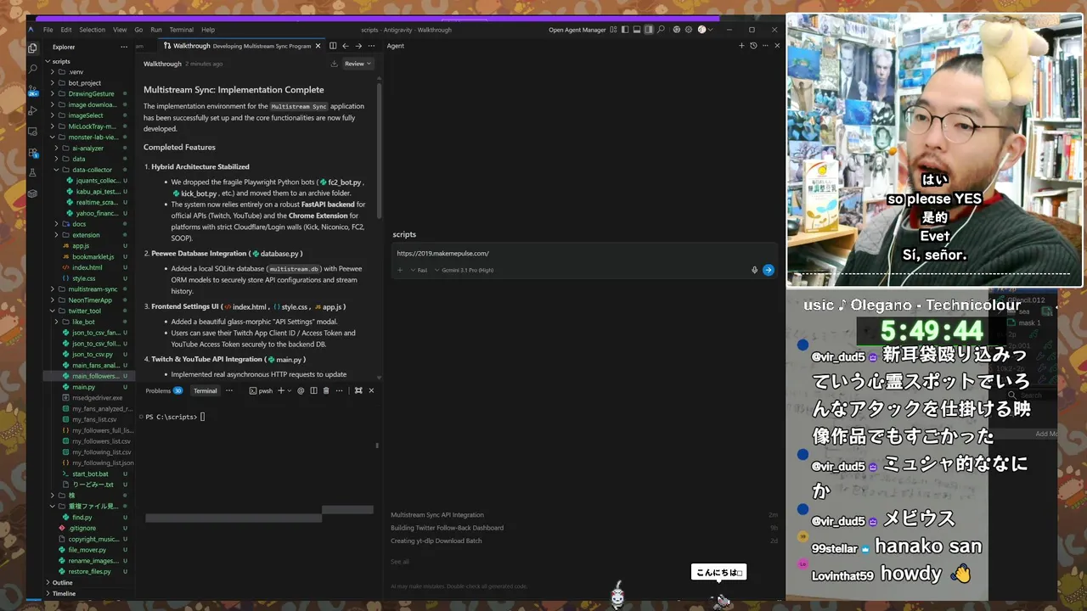This screenshot has height=611, width=1087.
Task: Click microphone icon in Agent input
Action: click(754, 270)
